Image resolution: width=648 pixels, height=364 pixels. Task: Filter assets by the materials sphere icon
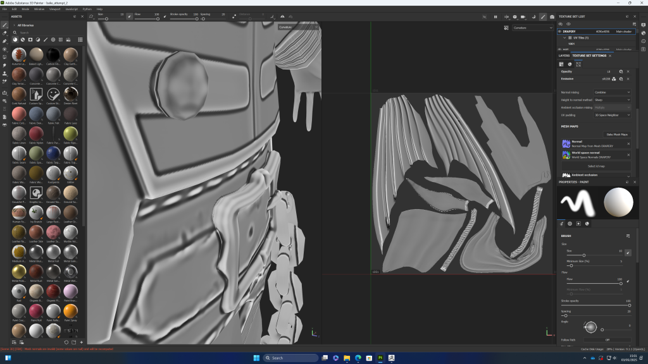point(15,40)
